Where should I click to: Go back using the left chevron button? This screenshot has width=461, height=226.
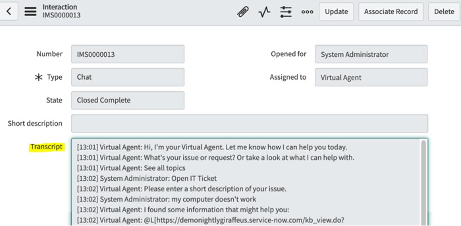click(x=9, y=11)
